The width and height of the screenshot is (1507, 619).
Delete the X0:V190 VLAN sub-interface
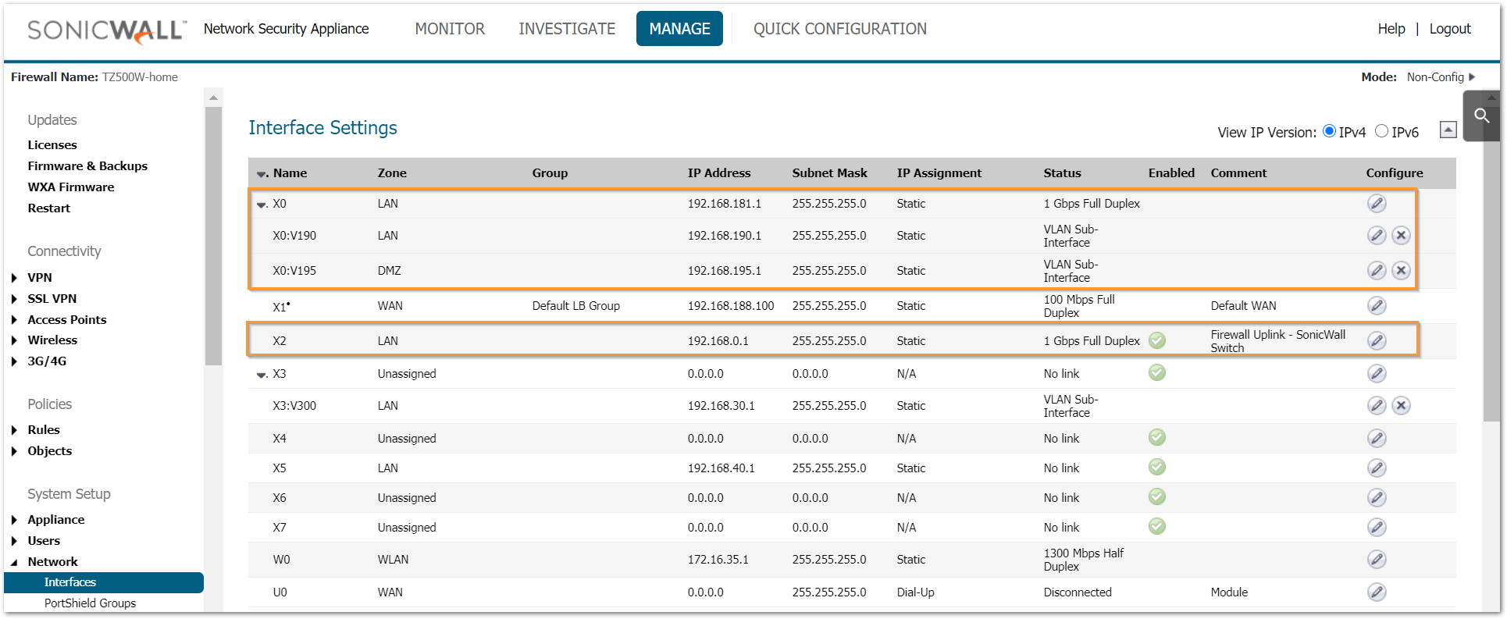coord(1401,236)
